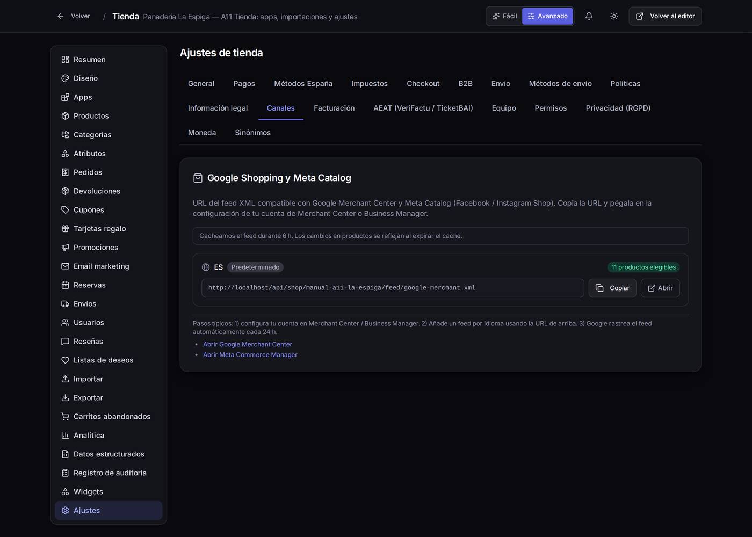The image size is (752, 537).
Task: Click the Predeterminado badge
Action: pyautogui.click(x=255, y=267)
